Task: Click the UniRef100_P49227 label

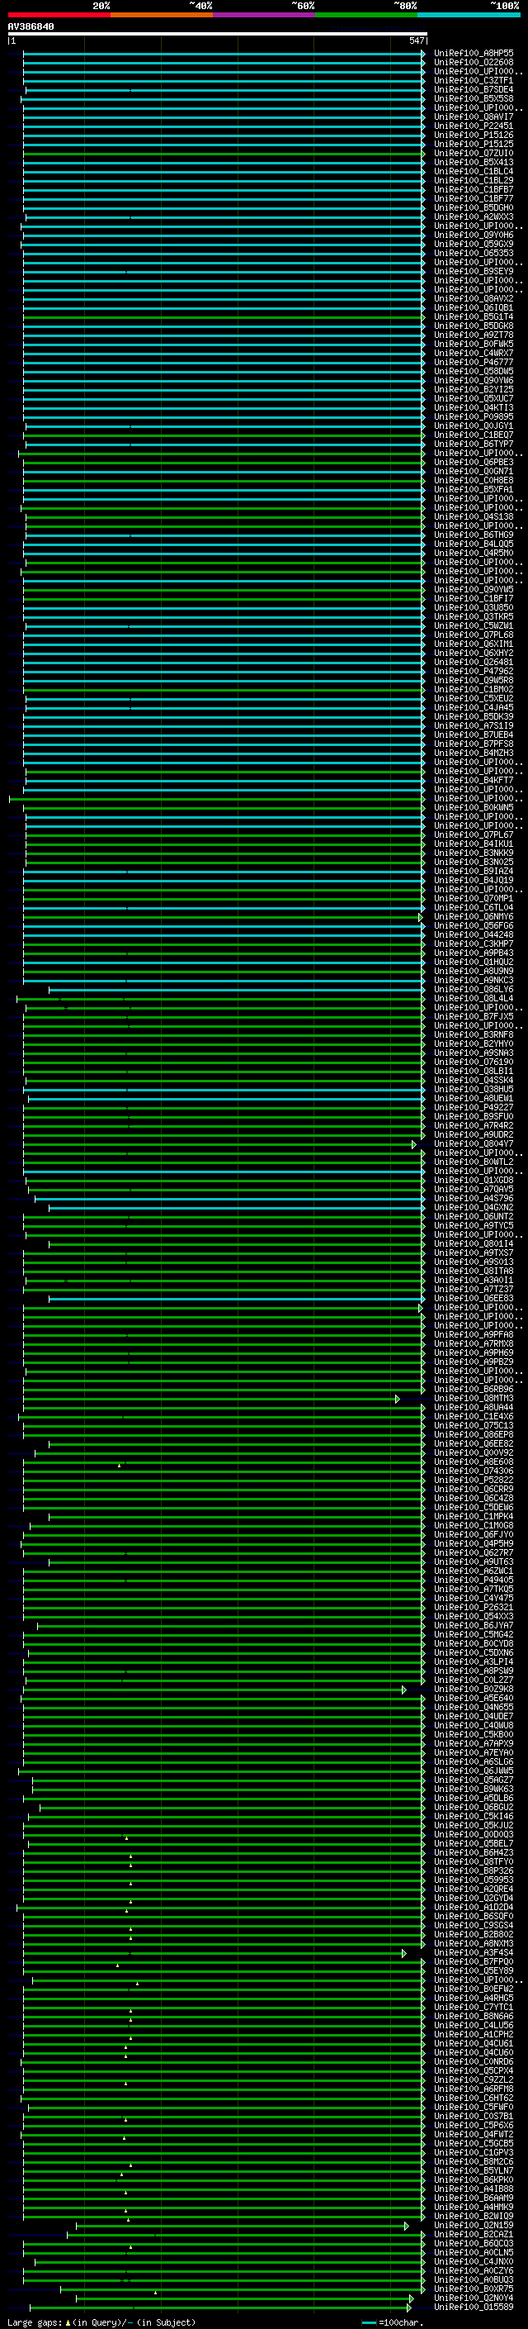Action: (x=474, y=1108)
